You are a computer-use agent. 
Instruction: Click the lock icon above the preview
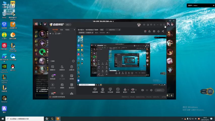[x=149, y=31]
